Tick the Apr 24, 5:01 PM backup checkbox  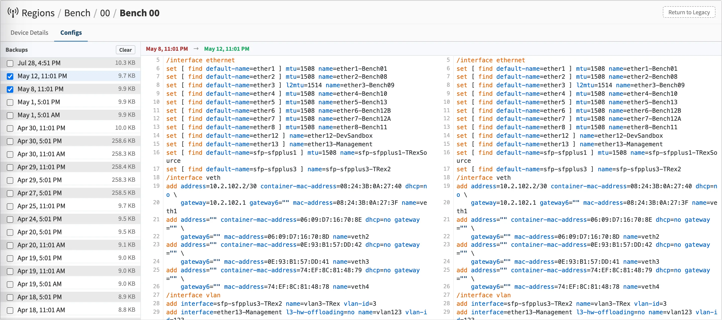[10, 219]
